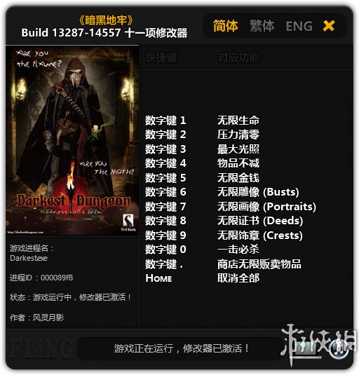This screenshot has height=375, width=359.
Task: Select the 一击必杀 function
Action: coord(238,250)
